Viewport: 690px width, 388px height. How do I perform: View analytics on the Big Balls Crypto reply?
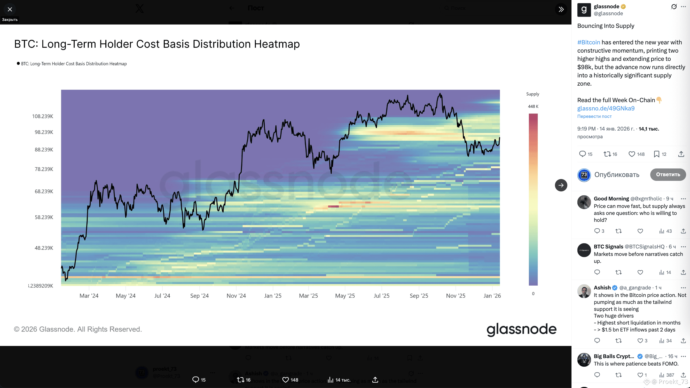click(662, 375)
